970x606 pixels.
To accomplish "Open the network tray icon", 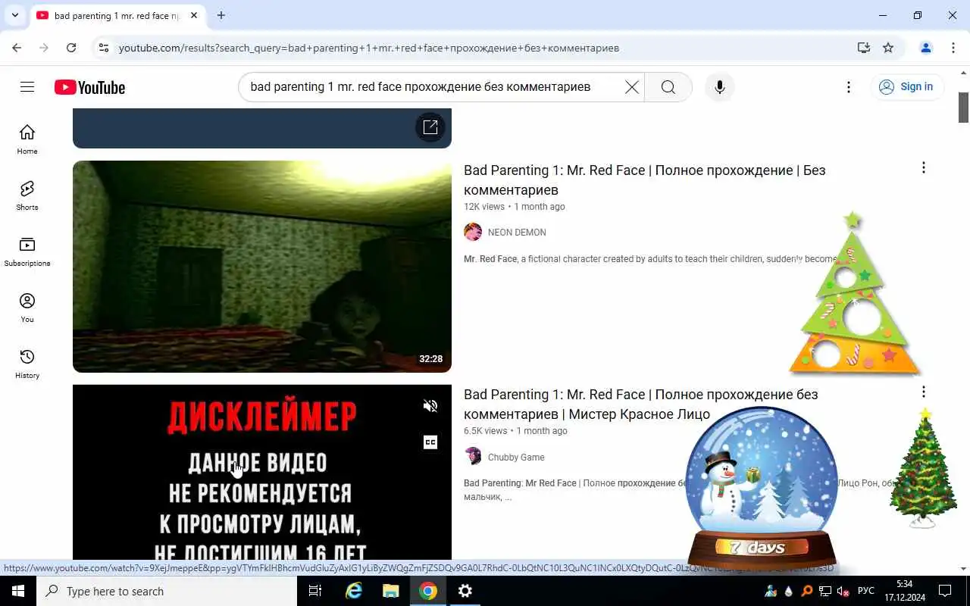I will 825,591.
